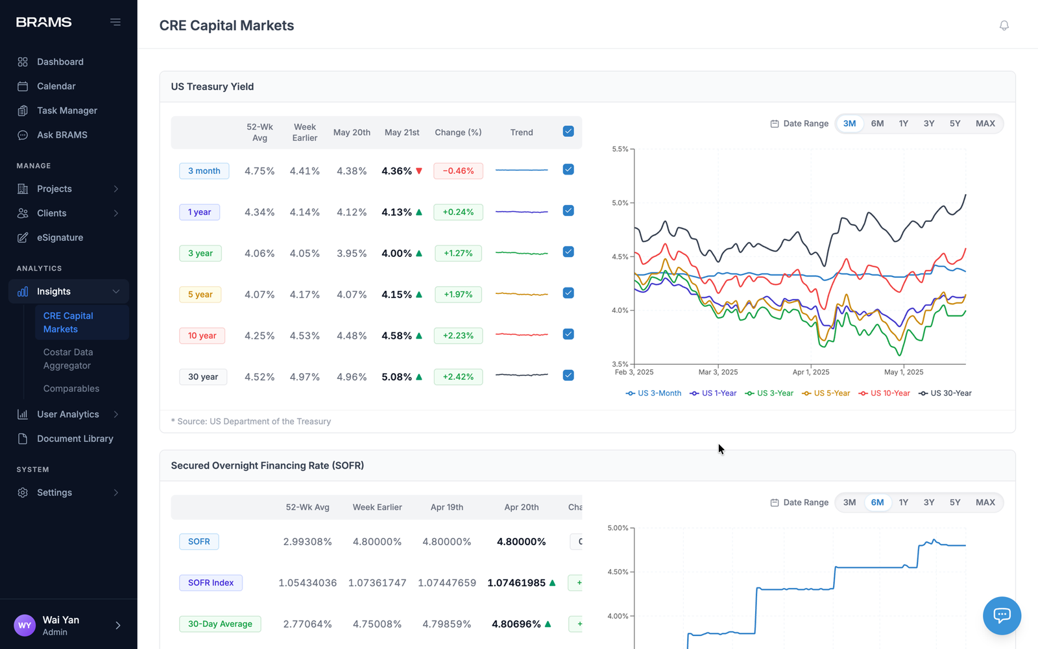1038x649 pixels.
Task: Expand the Clients submenu chevron
Action: (x=116, y=213)
